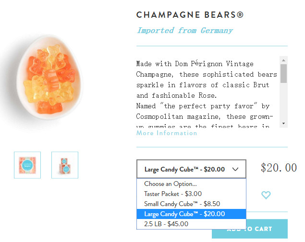
Task: Click the "Imported from Germany" subtitle
Action: coord(185,31)
